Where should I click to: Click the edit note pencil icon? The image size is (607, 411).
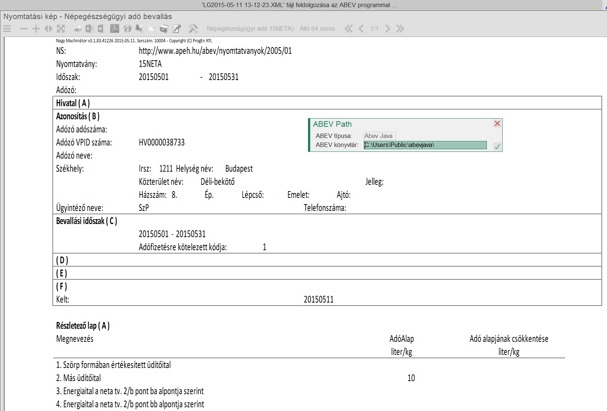tap(177, 29)
